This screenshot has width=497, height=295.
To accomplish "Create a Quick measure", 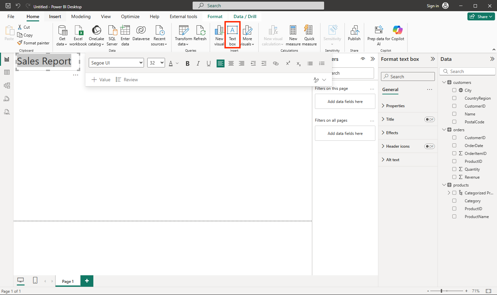I will [x=309, y=36].
